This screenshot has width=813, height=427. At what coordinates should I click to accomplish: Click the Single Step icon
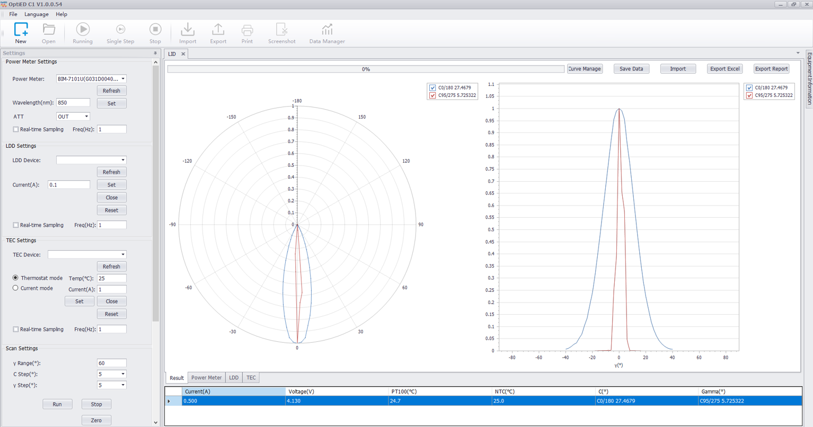pos(120,30)
